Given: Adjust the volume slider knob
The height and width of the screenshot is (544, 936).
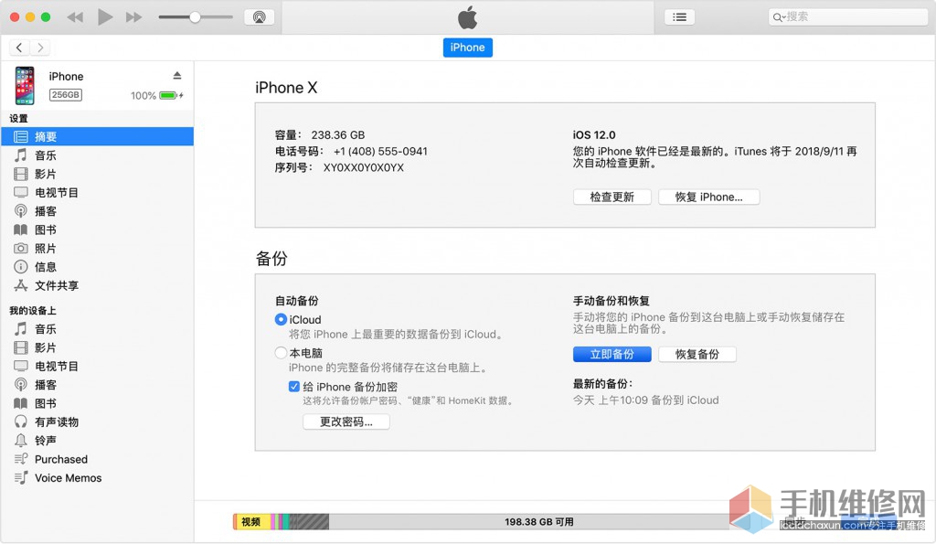Looking at the screenshot, I should coord(195,17).
